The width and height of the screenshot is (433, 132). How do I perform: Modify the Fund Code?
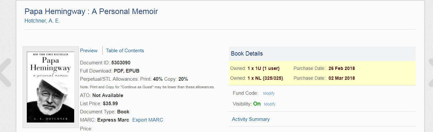pyautogui.click(x=269, y=93)
